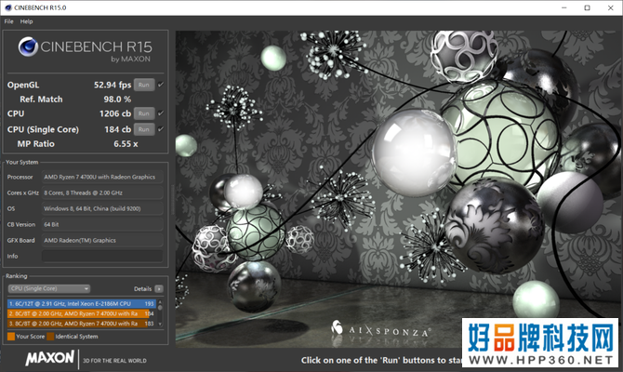Toggle the CPU Single Core checkbox
Image resolution: width=623 pixels, height=372 pixels.
tap(161, 129)
